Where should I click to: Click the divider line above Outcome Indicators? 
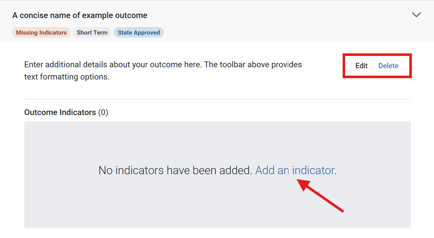217,99
